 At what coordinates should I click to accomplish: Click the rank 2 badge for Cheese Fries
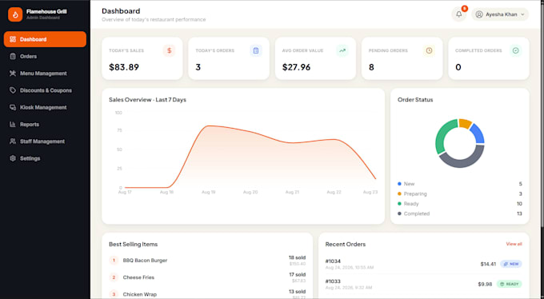[x=114, y=277]
